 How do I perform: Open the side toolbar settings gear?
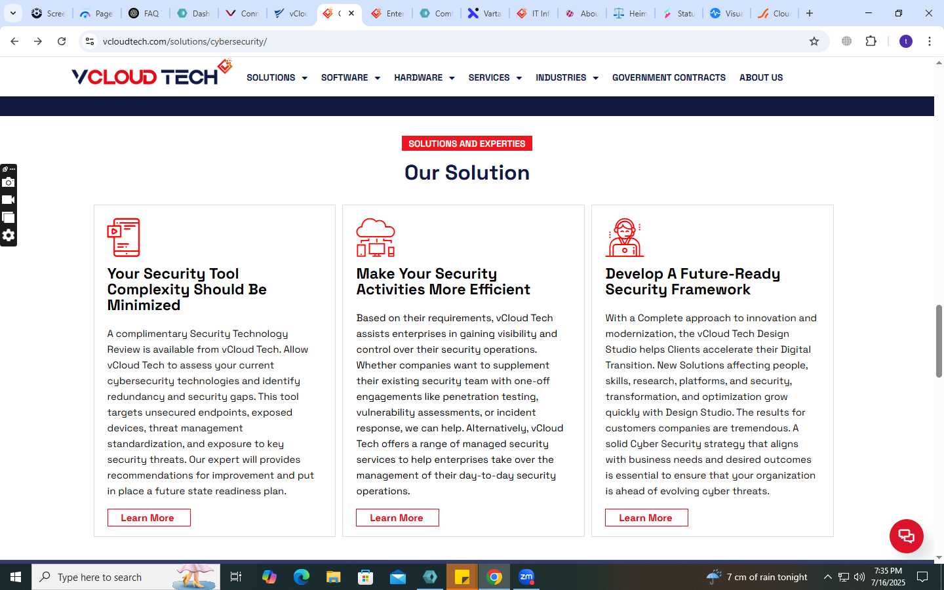[9, 235]
